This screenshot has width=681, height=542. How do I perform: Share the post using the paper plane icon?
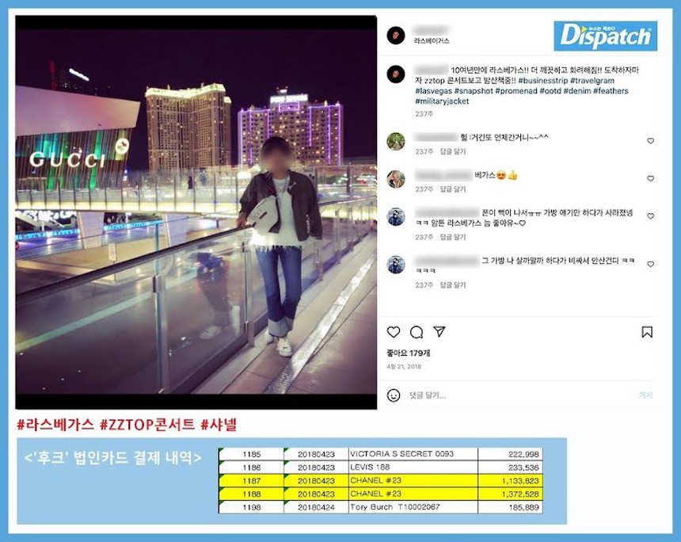tap(439, 330)
